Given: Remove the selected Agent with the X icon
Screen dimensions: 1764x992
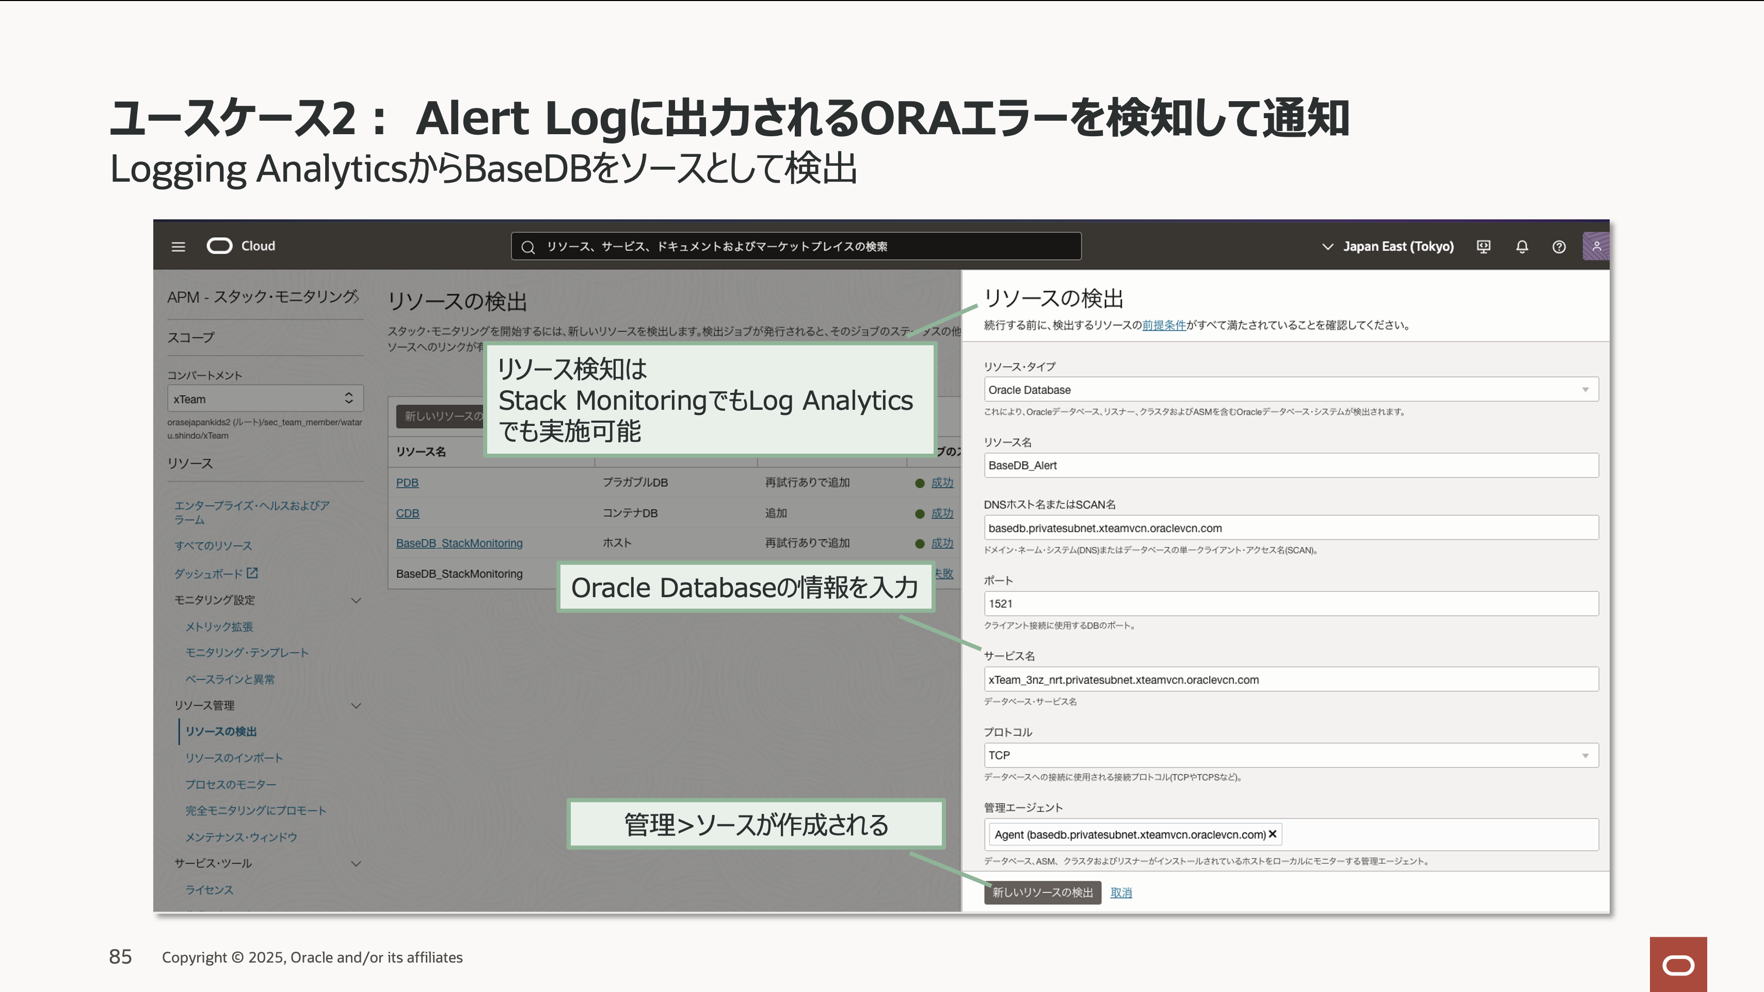Looking at the screenshot, I should point(1272,834).
